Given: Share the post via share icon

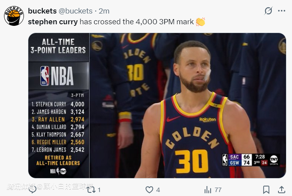Looking at the screenshot, I should tap(281, 190).
